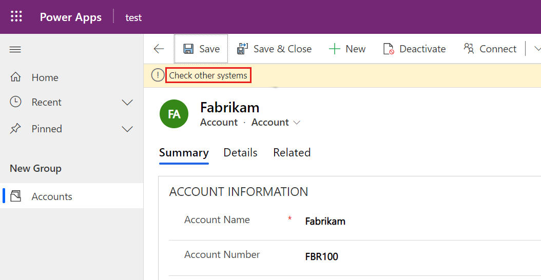Click the notification warning icon
This screenshot has width=541, height=280.
pyautogui.click(x=158, y=75)
